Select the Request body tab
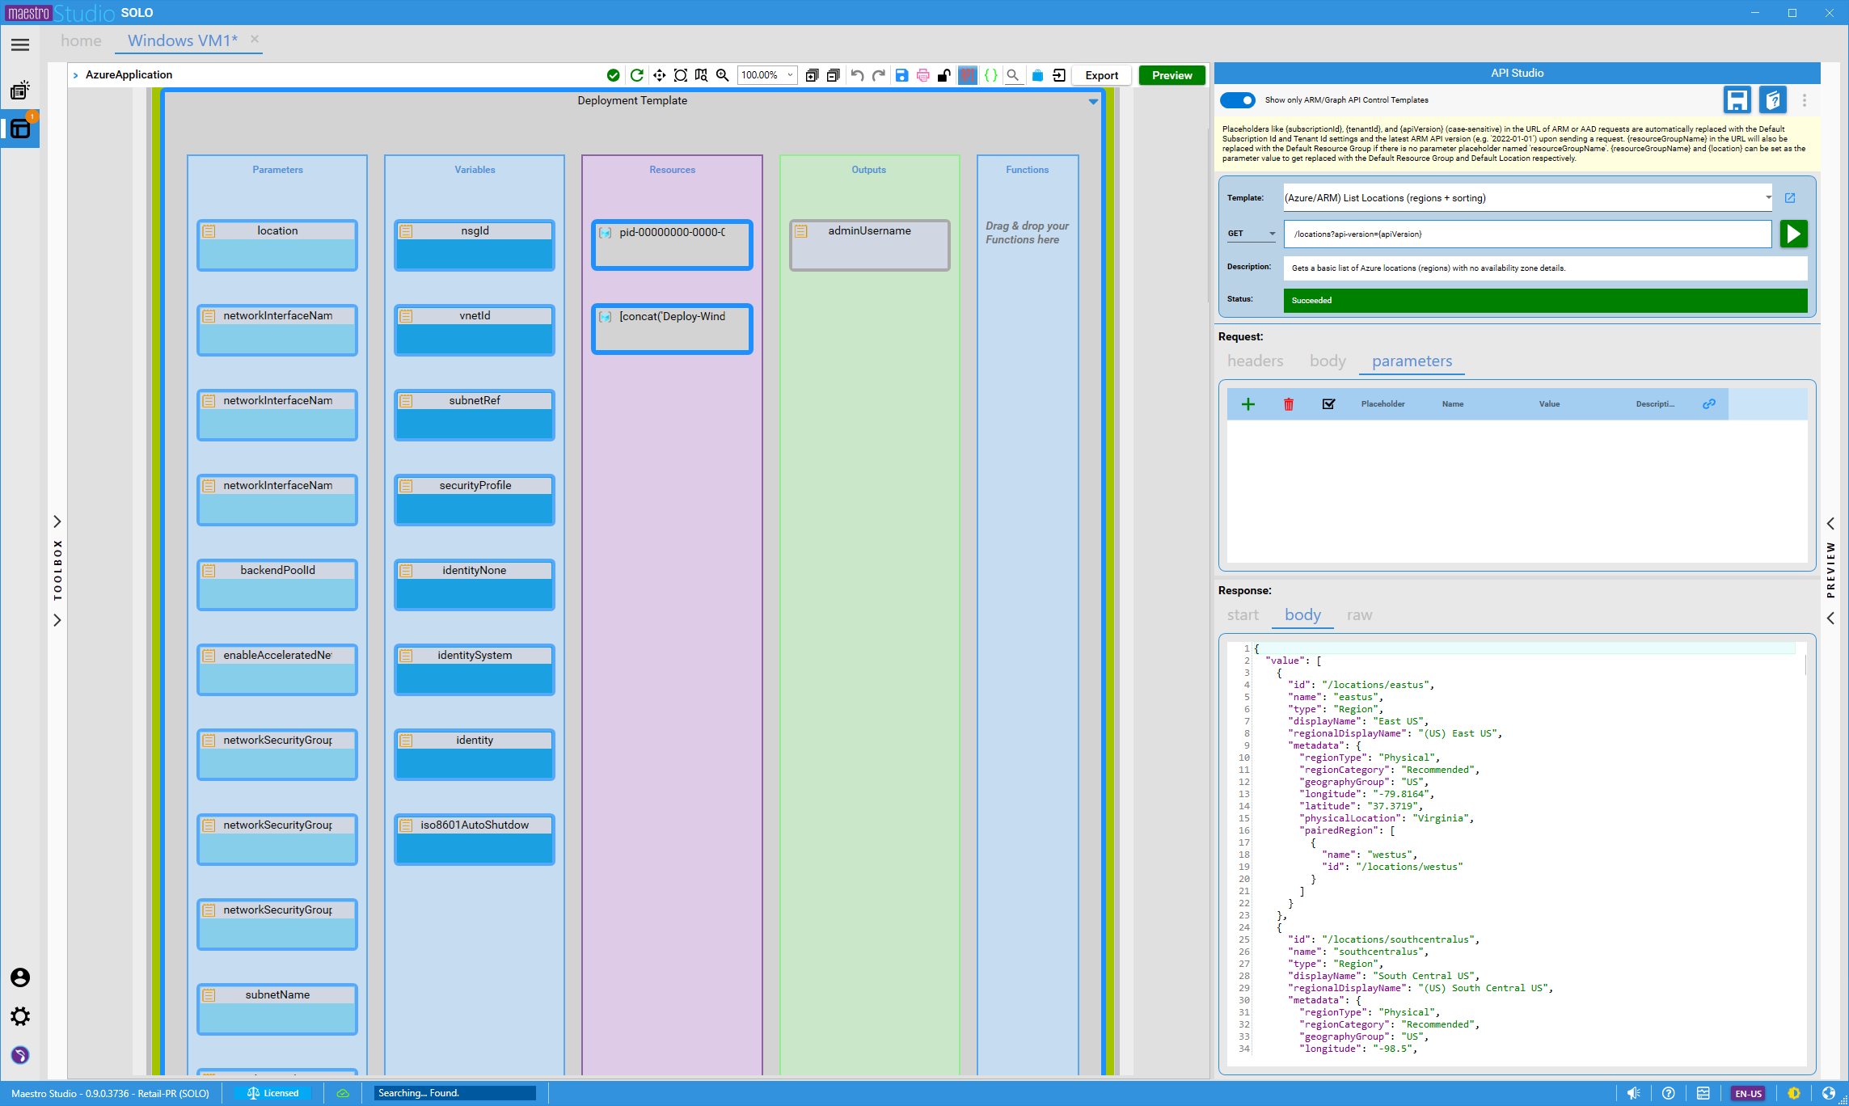Image resolution: width=1849 pixels, height=1106 pixels. tap(1328, 361)
